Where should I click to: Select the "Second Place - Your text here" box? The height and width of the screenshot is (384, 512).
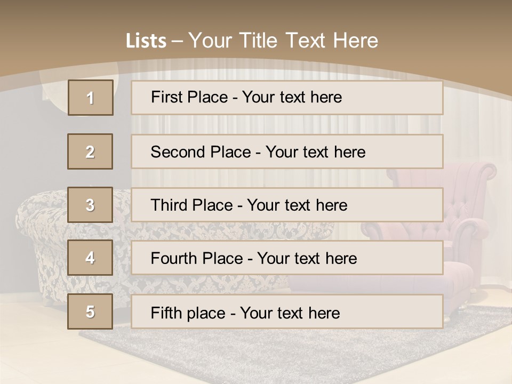pyautogui.click(x=287, y=151)
